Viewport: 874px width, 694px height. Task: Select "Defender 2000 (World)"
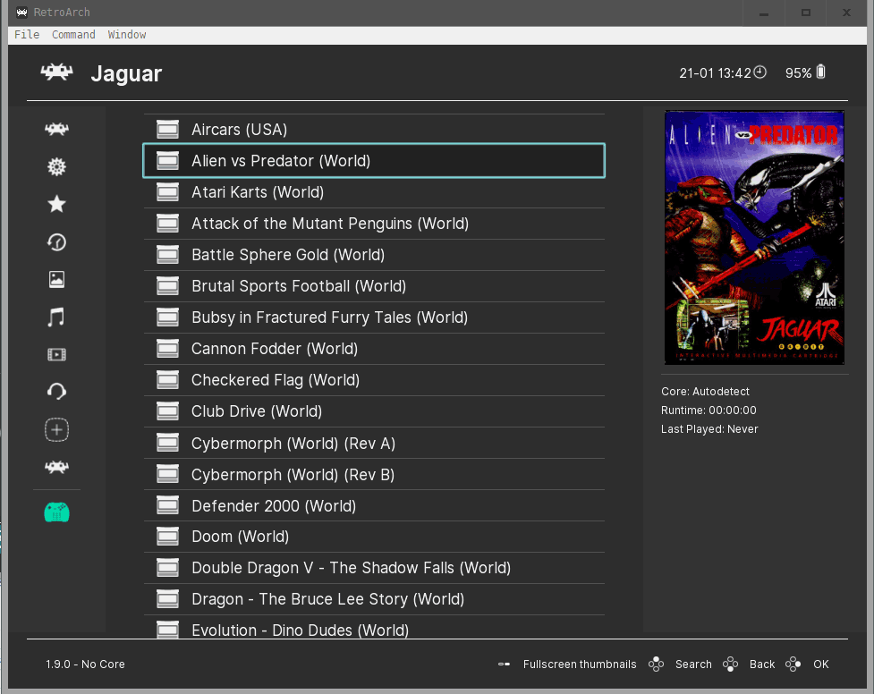point(374,505)
